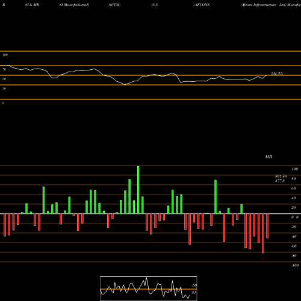Click the longest red bar in MR chart
Screen dimensions: 301x301
pyautogui.click(x=263, y=234)
